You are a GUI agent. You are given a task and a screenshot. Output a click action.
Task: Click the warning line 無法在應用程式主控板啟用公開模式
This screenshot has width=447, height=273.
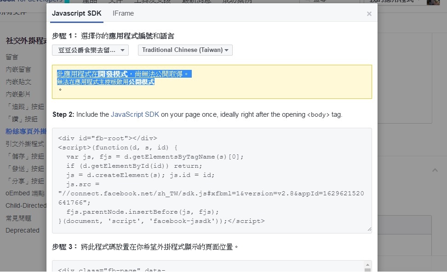(x=105, y=82)
